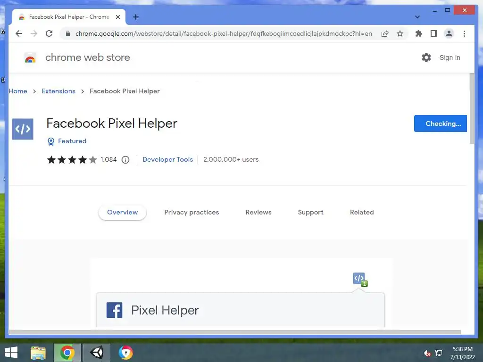Click the blue Checking... button
The width and height of the screenshot is (483, 362).
[440, 123]
